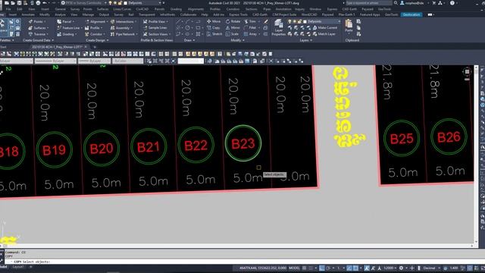The width and height of the screenshot is (485, 273).
Task: Toggle grid display in status bar
Action: 305,268
